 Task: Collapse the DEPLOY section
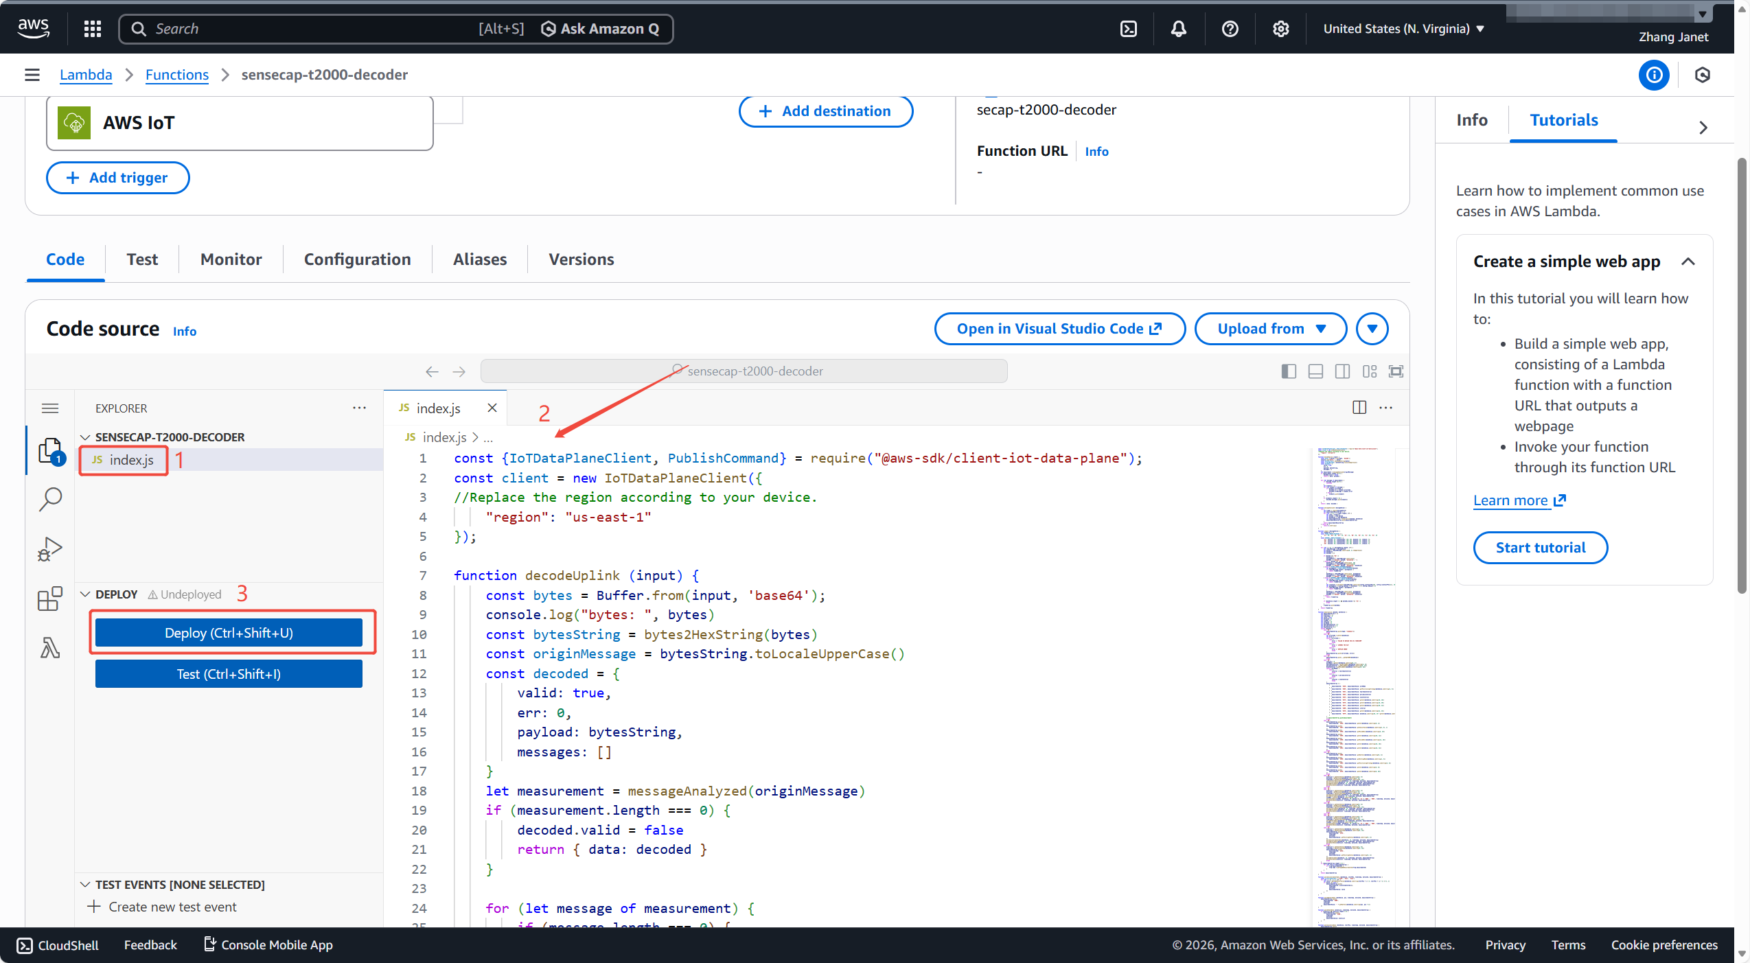(x=86, y=594)
